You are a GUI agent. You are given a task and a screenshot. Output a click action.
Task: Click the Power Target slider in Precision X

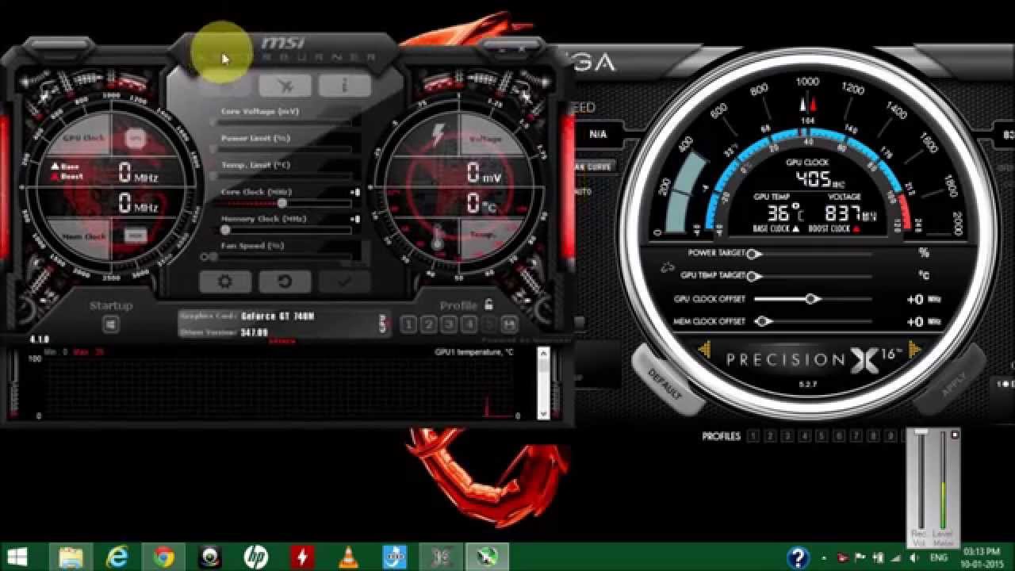pyautogui.click(x=809, y=254)
